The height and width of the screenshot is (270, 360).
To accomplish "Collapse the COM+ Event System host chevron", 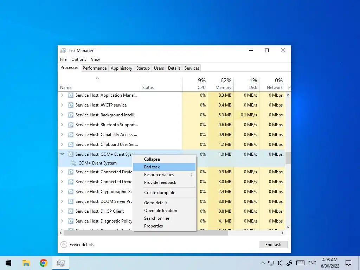I will click(62, 154).
